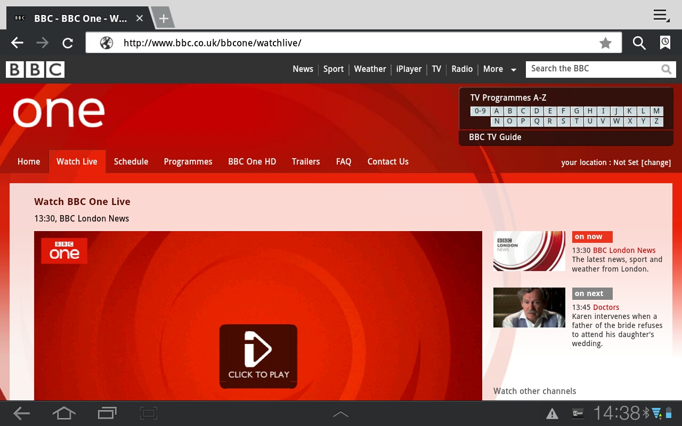Select the Programmes tab
This screenshot has width=682, height=426.
pos(188,162)
